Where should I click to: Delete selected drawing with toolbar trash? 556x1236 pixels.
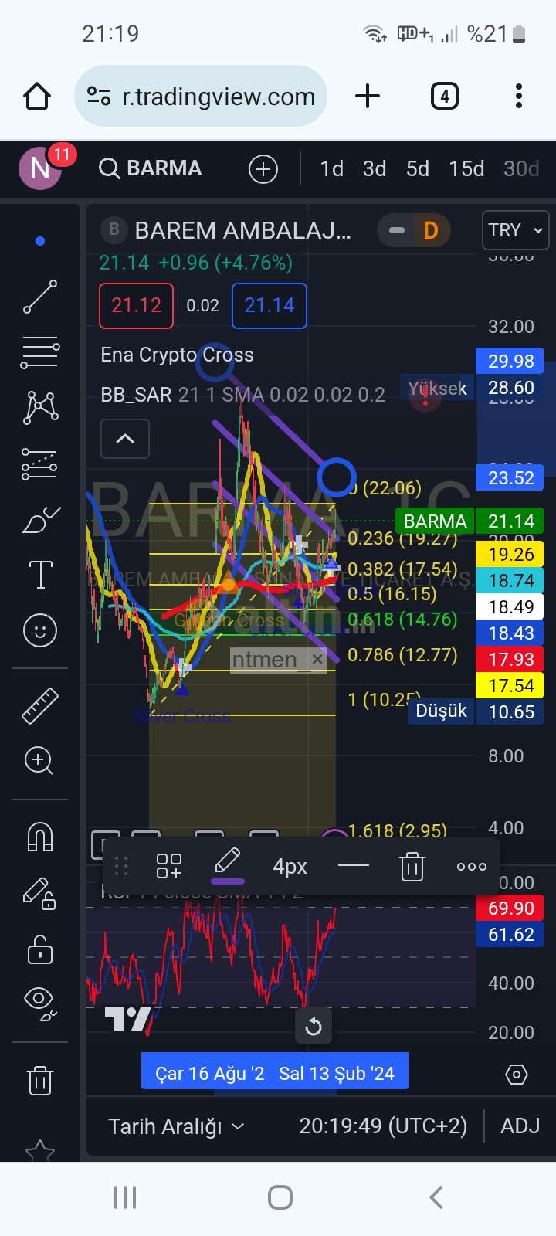412,867
